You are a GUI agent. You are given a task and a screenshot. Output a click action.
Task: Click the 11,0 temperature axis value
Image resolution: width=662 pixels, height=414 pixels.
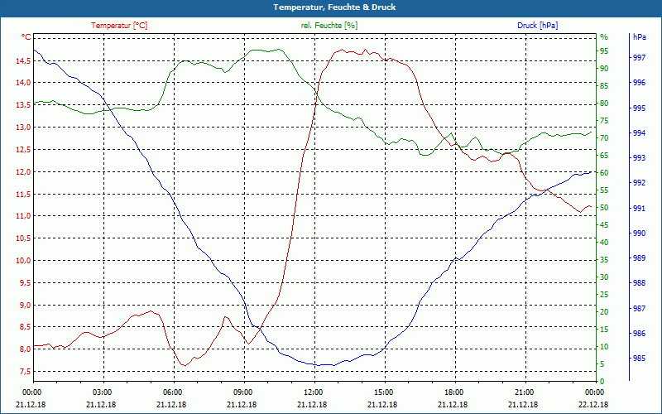pos(23,216)
